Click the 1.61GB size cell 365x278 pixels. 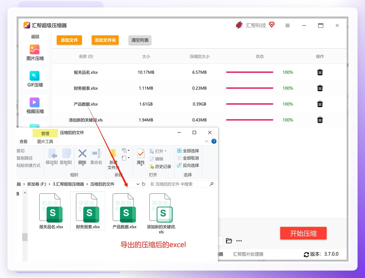pyautogui.click(x=146, y=104)
